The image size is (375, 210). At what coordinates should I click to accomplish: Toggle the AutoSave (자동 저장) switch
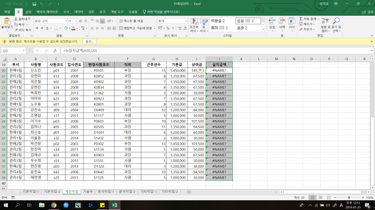[x=24, y=4]
